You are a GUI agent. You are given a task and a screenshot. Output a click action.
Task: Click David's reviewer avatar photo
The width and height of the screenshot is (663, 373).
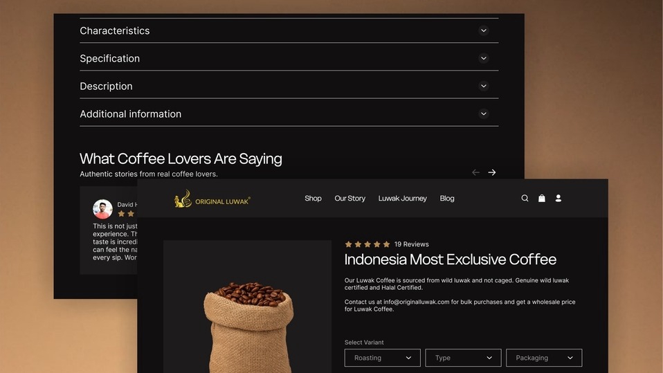[x=102, y=209]
